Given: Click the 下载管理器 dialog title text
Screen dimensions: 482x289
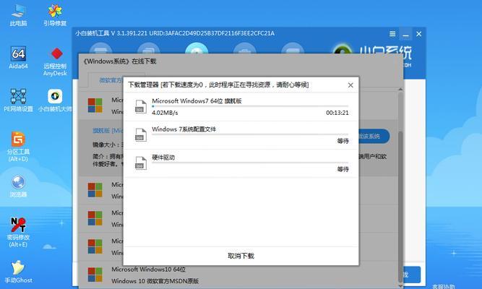Looking at the screenshot, I should (x=218, y=85).
